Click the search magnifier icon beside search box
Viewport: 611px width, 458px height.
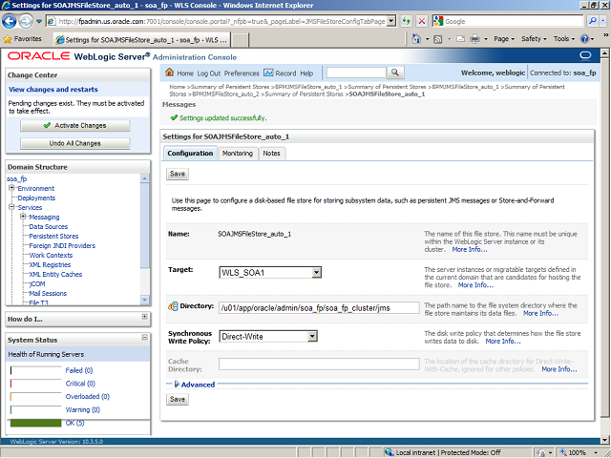coord(394,73)
